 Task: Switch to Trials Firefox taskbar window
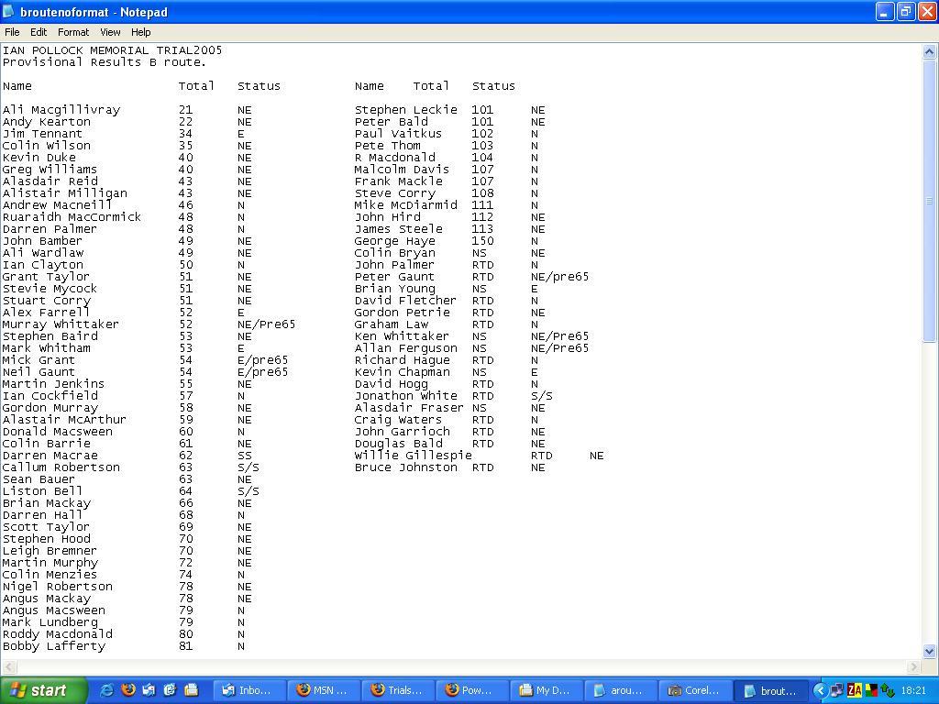click(x=396, y=690)
